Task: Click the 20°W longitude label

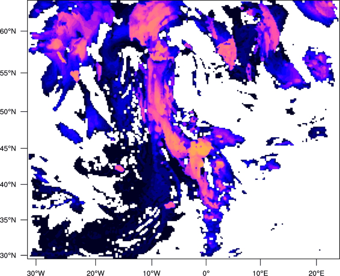Action: coord(95,273)
